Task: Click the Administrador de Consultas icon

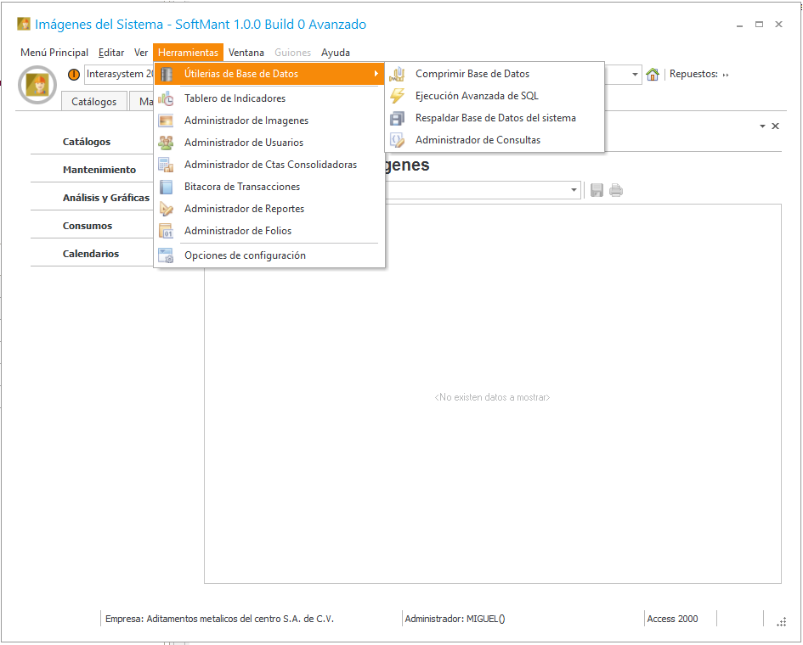Action: coord(397,141)
